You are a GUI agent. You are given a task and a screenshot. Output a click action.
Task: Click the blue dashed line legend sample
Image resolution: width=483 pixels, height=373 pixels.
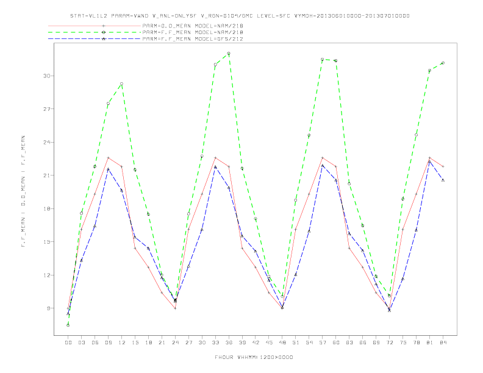[x=95, y=39]
